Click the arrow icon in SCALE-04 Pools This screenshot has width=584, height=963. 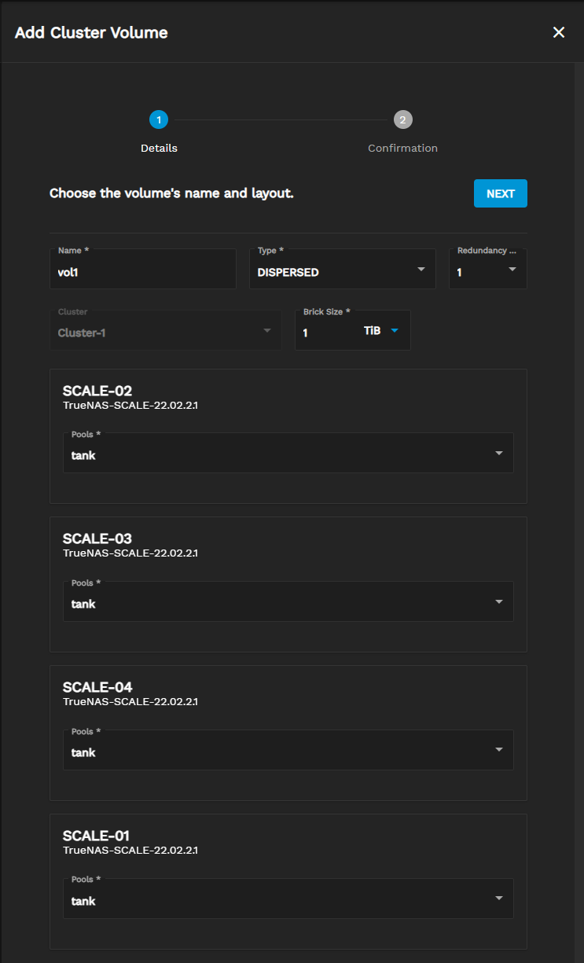pyautogui.click(x=499, y=750)
